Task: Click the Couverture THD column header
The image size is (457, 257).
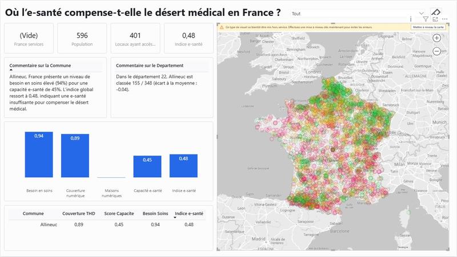Action: point(78,213)
